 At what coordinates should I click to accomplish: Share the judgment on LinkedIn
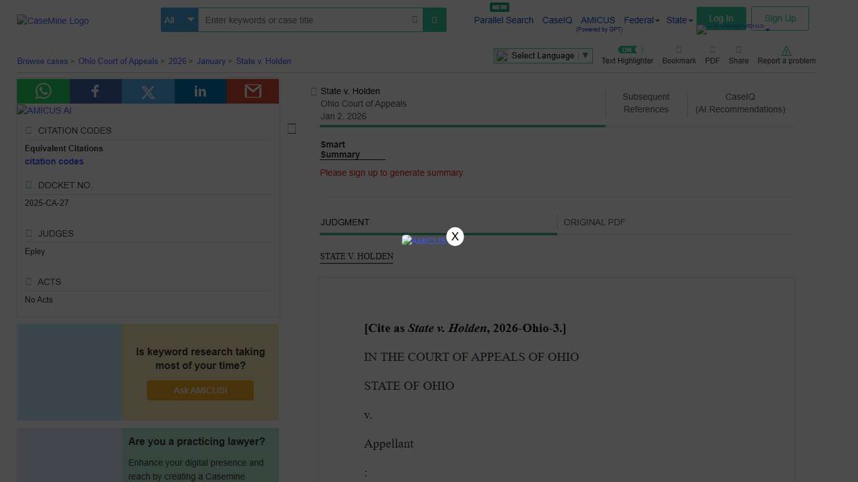coord(200,92)
